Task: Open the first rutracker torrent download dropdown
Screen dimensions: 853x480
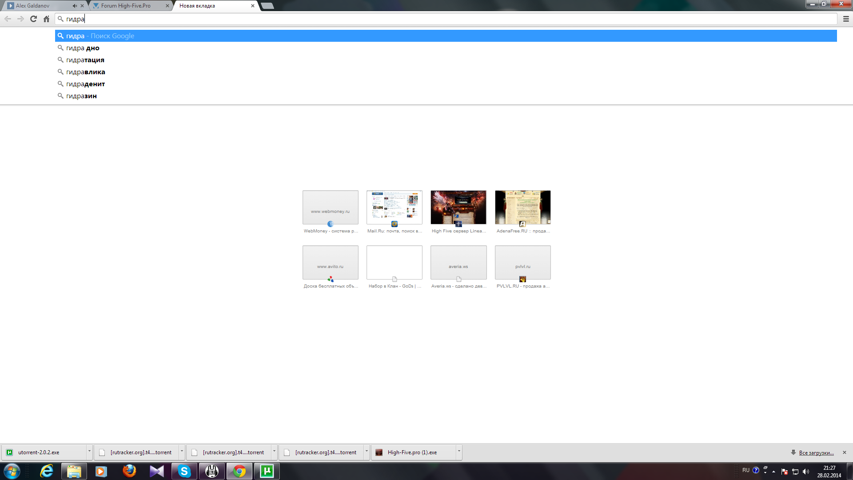Action: click(182, 452)
